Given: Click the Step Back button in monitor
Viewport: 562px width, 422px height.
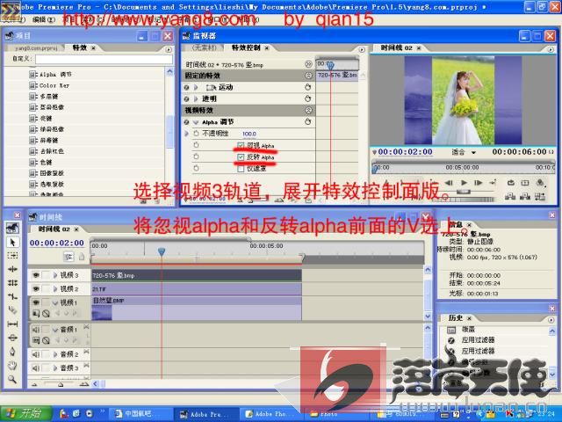Looking at the screenshot, I should [449, 183].
